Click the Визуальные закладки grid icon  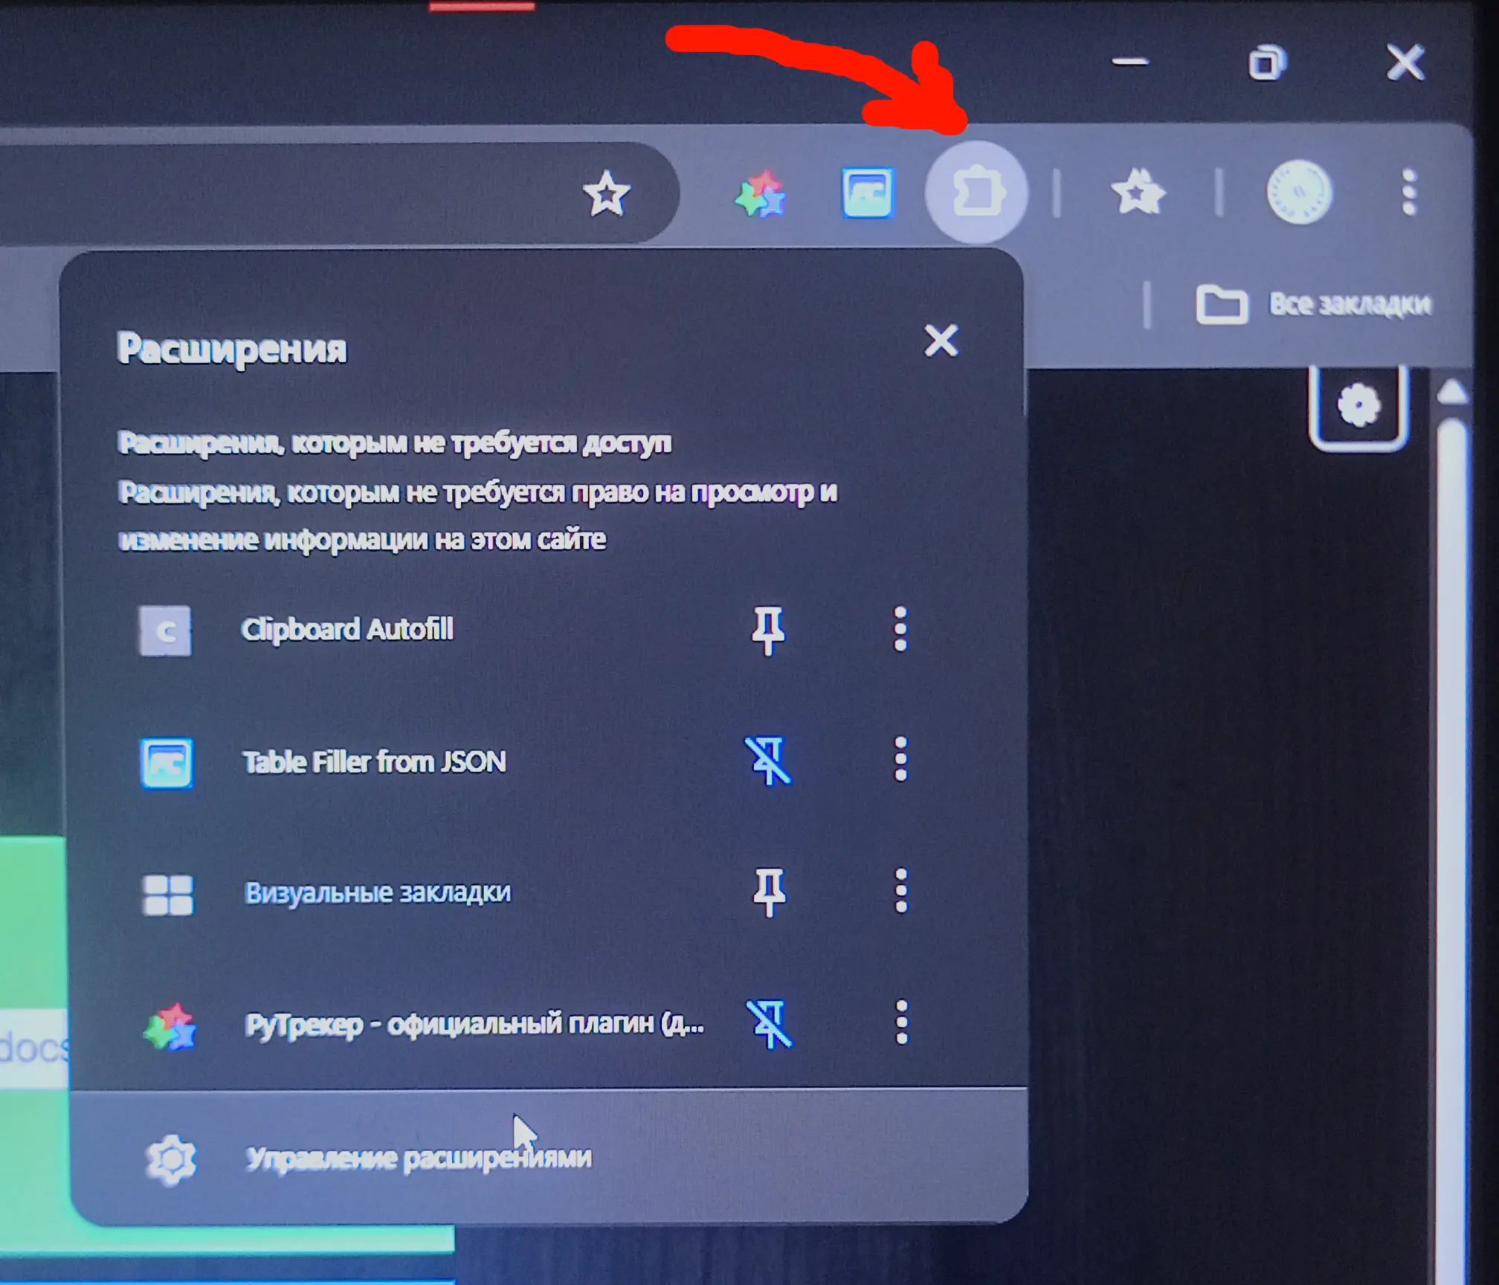pyautogui.click(x=167, y=895)
